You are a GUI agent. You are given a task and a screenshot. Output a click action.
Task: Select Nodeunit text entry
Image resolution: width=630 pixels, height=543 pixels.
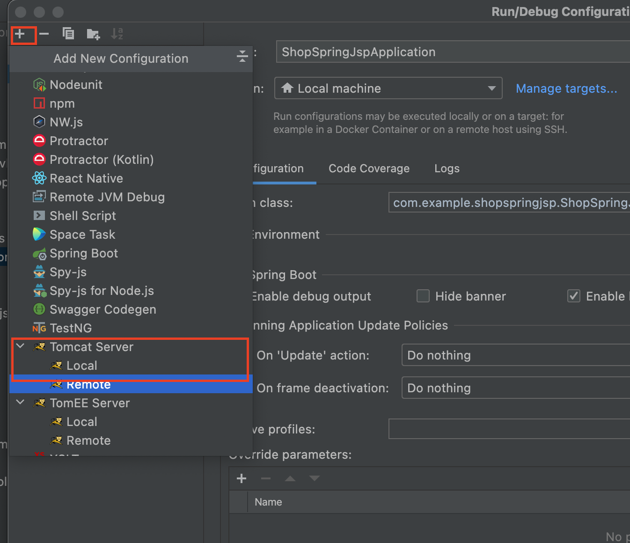tap(76, 85)
